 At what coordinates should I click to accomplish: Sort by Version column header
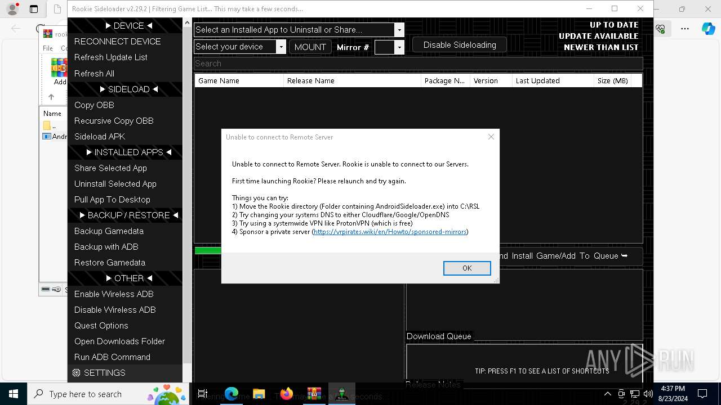pos(491,81)
